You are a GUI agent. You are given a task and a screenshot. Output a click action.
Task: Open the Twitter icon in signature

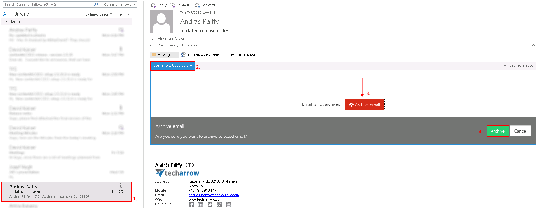pyautogui.click(x=210, y=204)
